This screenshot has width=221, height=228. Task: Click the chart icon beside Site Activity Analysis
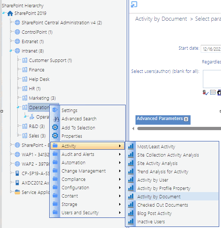point(131,163)
